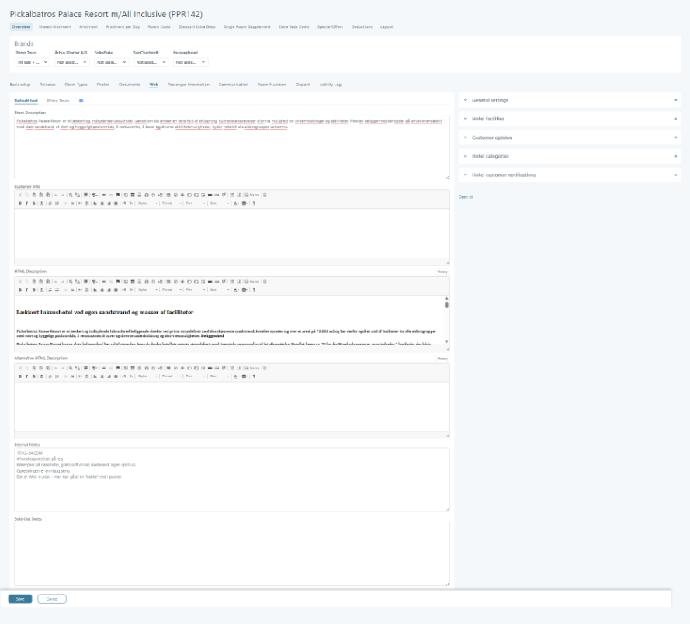Click Bold icon in Customer Info toolbar
The height and width of the screenshot is (624, 690).
pos(19,203)
